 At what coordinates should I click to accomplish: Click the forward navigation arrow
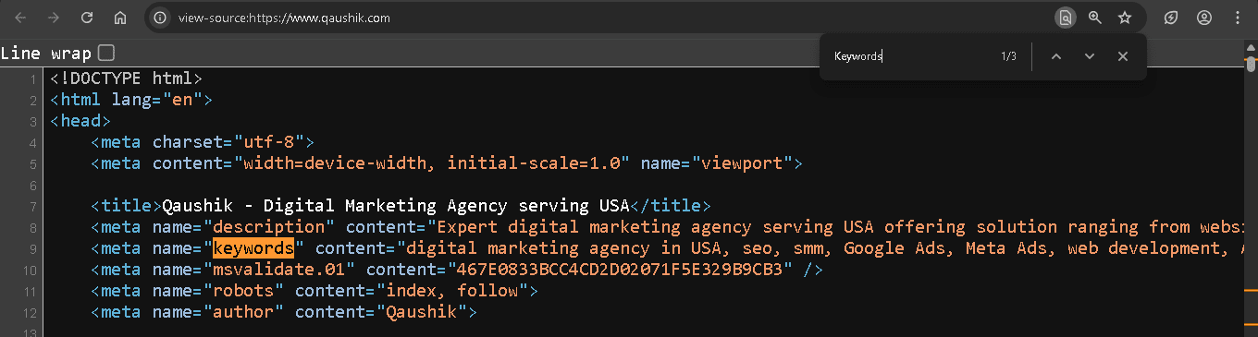tap(54, 18)
